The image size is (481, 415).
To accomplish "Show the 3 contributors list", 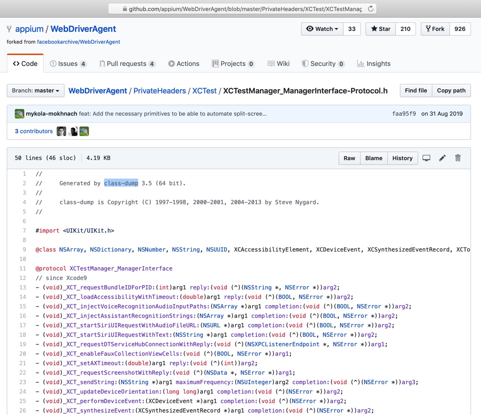I will coord(34,131).
